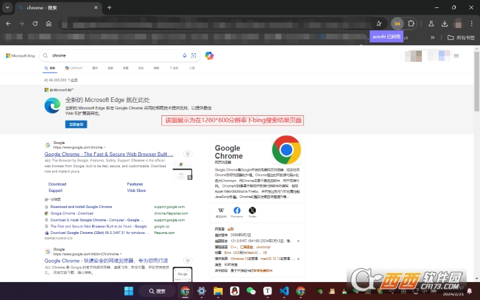Open notification bell in system tray
The image size is (480, 300).
(x=469, y=291)
